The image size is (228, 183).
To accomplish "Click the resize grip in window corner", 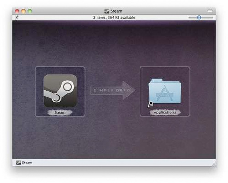I will pyautogui.click(x=214, y=164).
